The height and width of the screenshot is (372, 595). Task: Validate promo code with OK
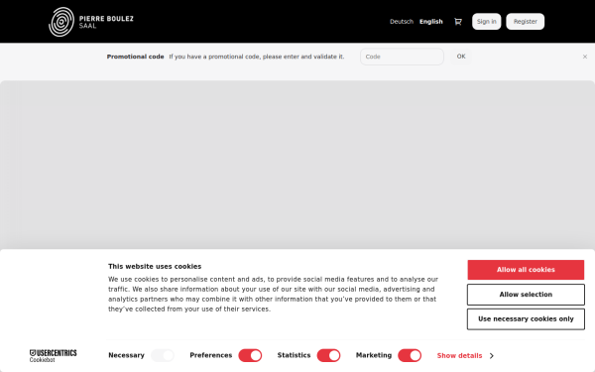pos(461,57)
